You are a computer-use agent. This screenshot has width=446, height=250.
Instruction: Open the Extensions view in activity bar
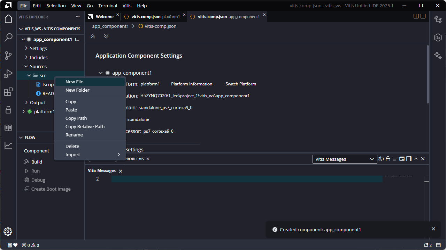(x=8, y=92)
